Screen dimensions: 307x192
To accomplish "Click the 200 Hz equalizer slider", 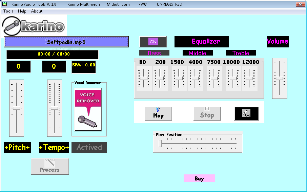I will pyautogui.click(x=160, y=78).
